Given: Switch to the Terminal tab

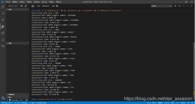Looking at the screenshot, I should (38, 6).
